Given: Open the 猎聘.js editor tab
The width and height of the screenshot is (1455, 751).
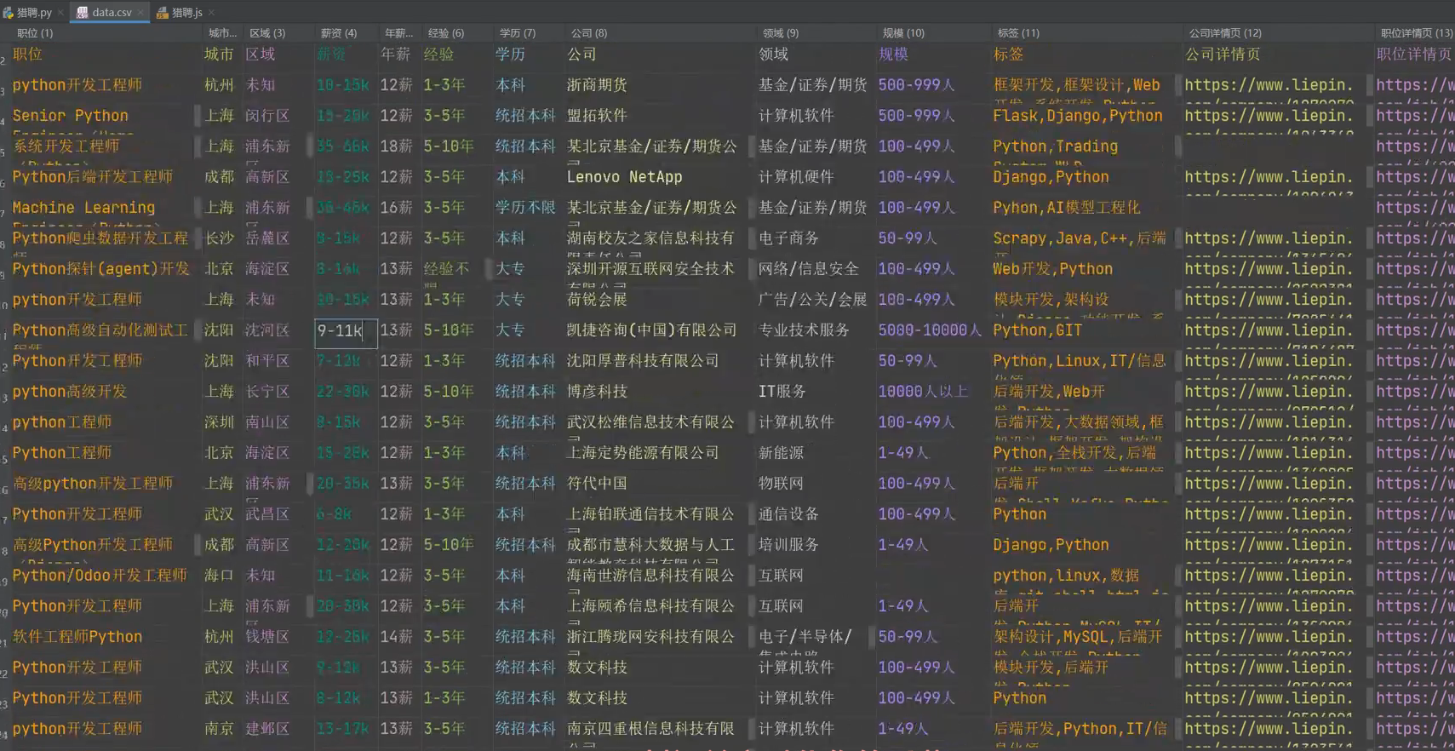Looking at the screenshot, I should click(x=186, y=12).
